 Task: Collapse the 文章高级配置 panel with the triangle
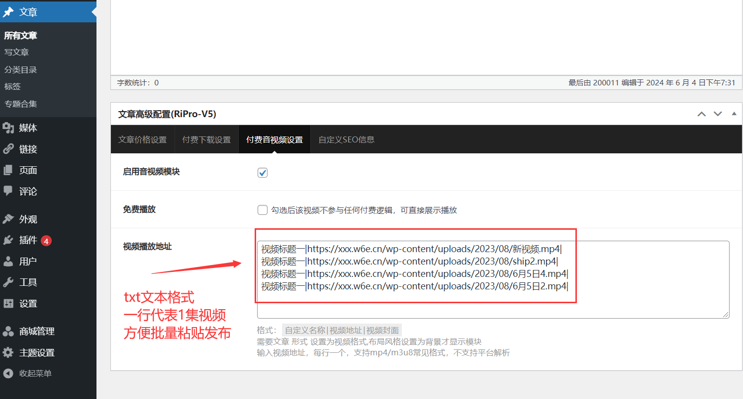tap(734, 114)
